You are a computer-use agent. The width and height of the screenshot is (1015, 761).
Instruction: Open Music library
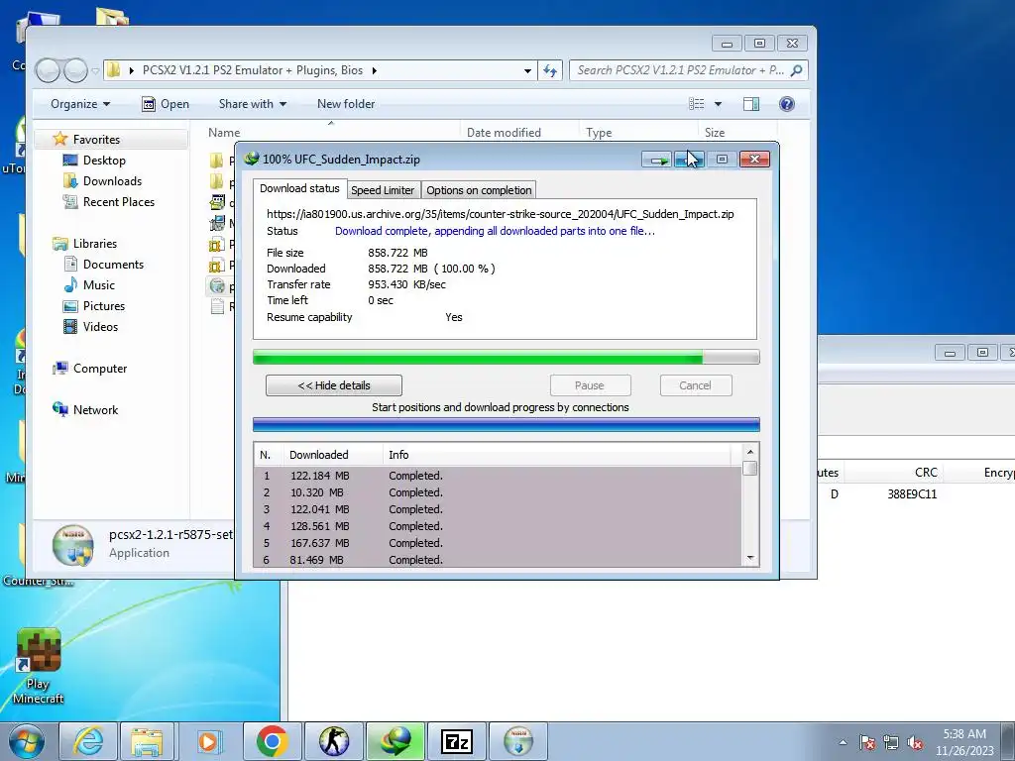point(98,284)
